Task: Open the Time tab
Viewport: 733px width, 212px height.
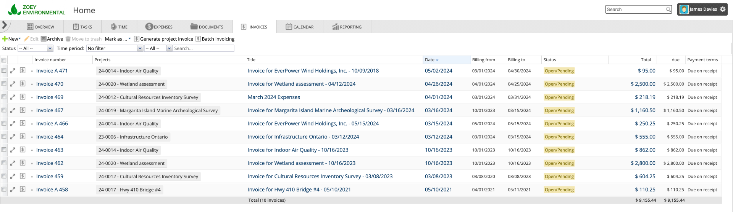Action: coord(119,27)
